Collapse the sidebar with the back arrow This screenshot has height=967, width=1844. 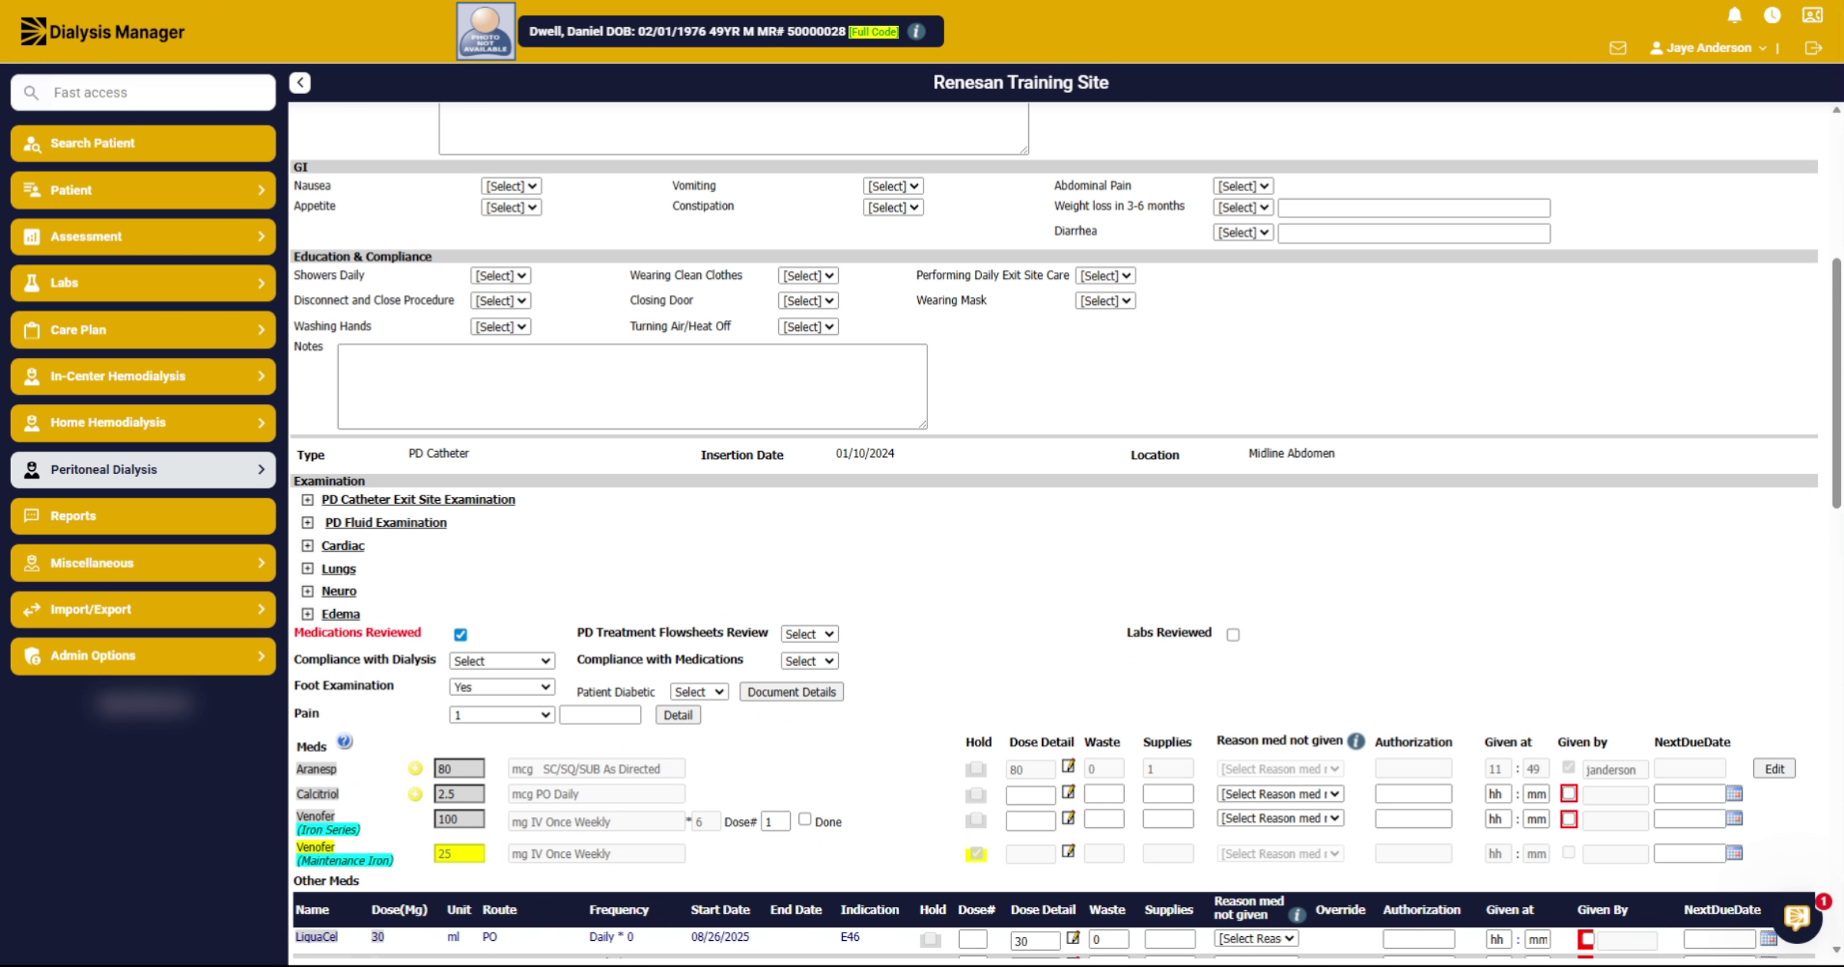point(300,82)
